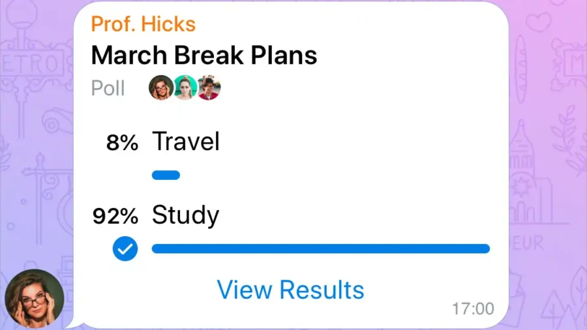Click the 17:00 message timestamp
Viewport: 587px width, 330px height.
(x=474, y=308)
